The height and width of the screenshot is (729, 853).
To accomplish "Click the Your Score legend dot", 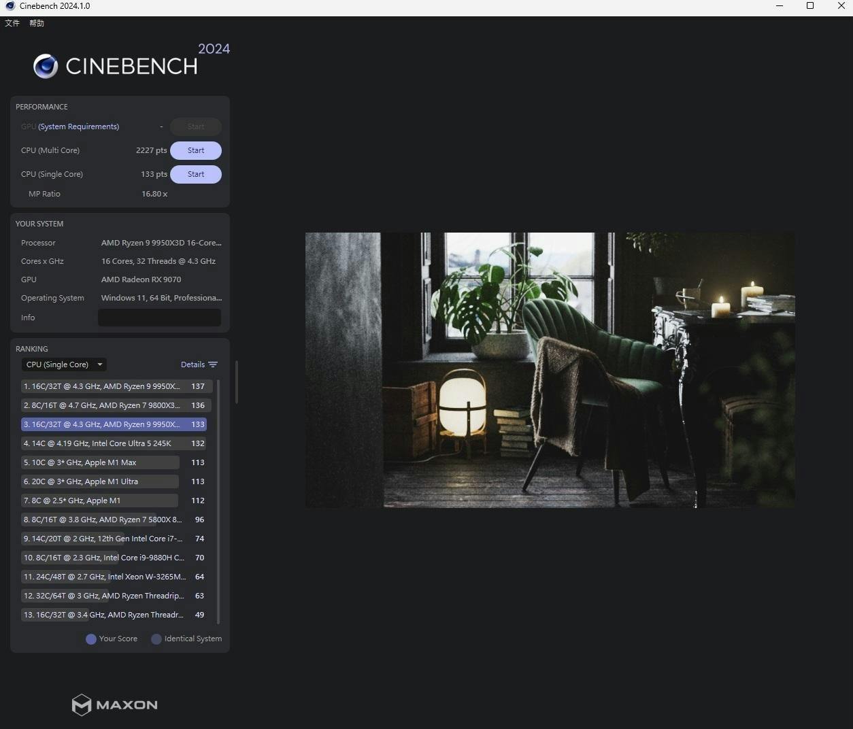I will coord(91,639).
